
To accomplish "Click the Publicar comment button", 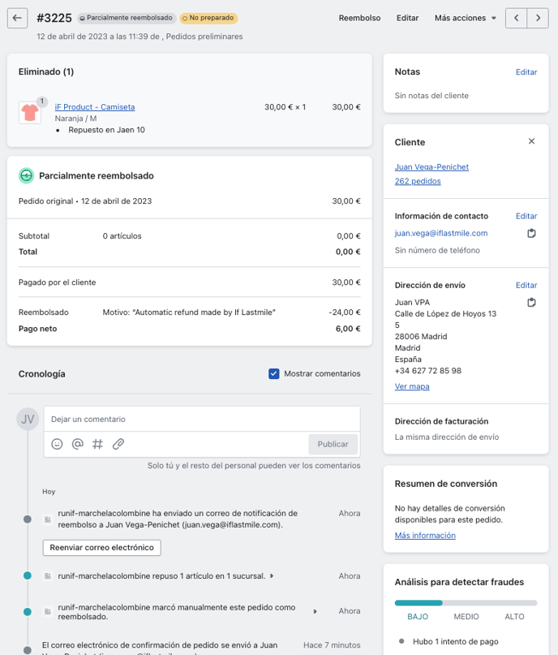I will point(333,444).
